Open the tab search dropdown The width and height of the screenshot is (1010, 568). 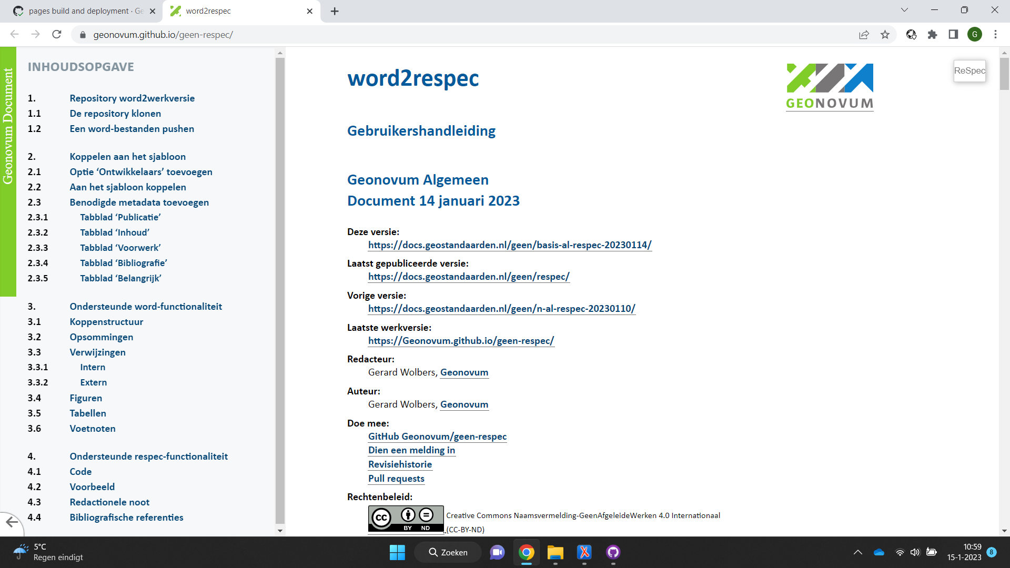click(x=904, y=10)
